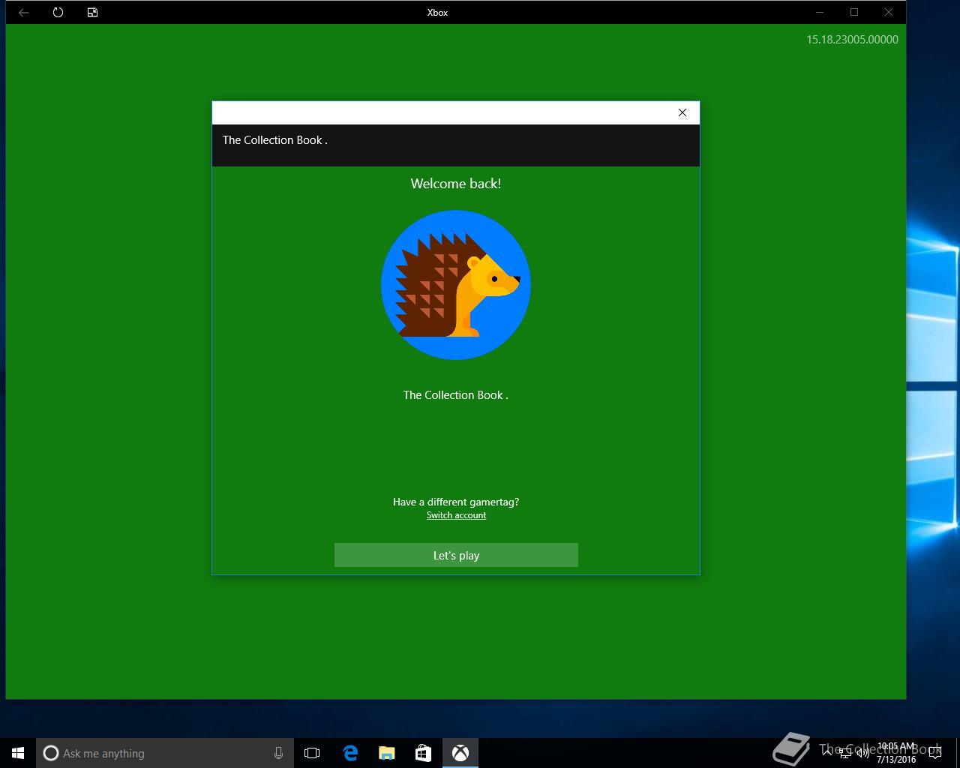
Task: Click the Welcome back! heading text
Action: click(x=456, y=184)
